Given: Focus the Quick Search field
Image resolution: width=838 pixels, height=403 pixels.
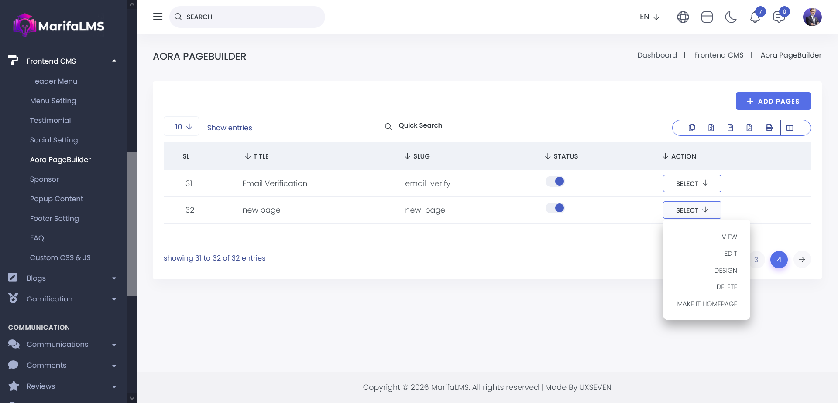Looking at the screenshot, I should (x=458, y=125).
